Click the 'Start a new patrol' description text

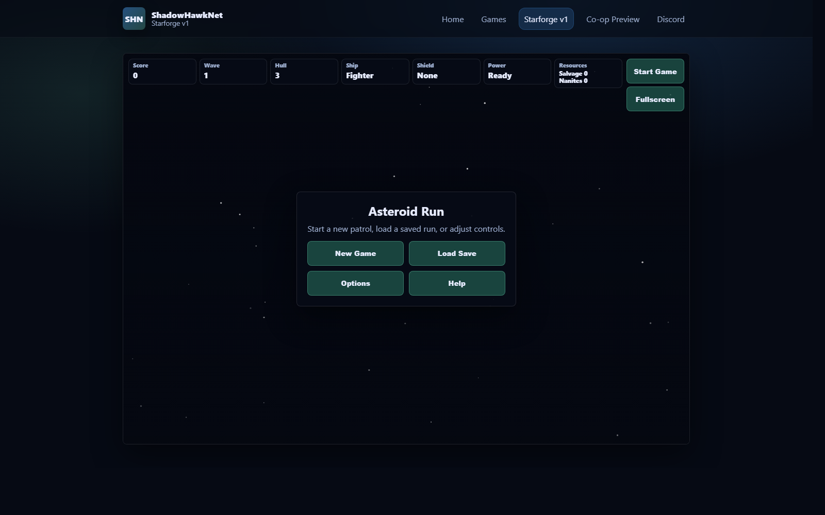(x=406, y=229)
